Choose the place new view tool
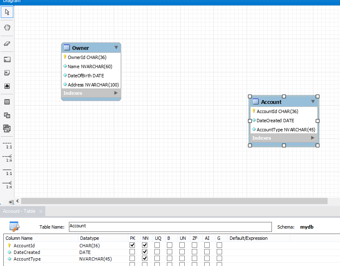 coord(7,115)
